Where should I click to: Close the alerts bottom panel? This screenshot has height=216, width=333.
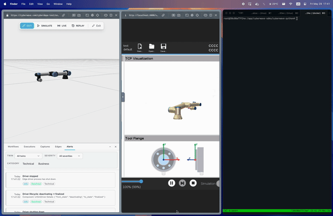pos(116,147)
